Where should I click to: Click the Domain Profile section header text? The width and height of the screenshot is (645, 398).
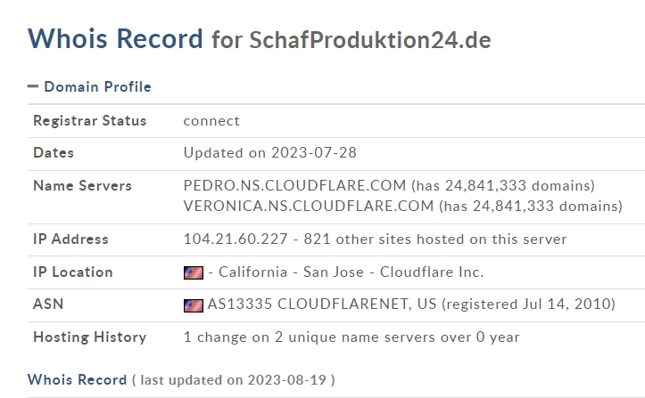coord(97,87)
